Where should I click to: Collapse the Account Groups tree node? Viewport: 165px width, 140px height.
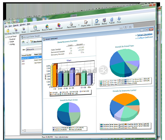6,37
